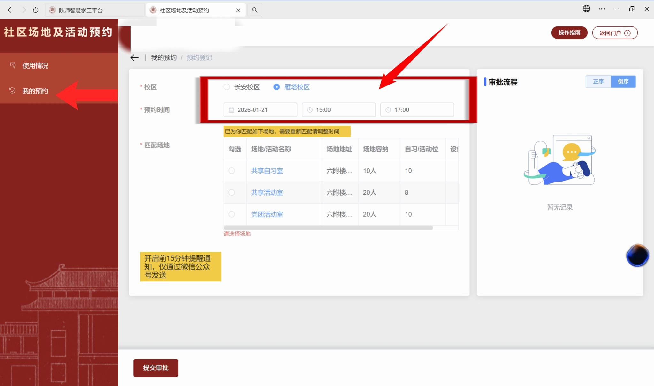The height and width of the screenshot is (386, 654).
Task: Open 我的预约 in the sidebar
Action: (x=35, y=91)
